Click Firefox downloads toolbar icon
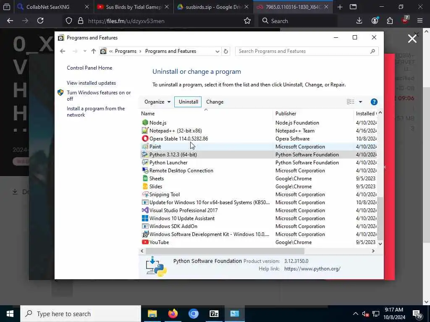430x322 pixels. (359, 21)
